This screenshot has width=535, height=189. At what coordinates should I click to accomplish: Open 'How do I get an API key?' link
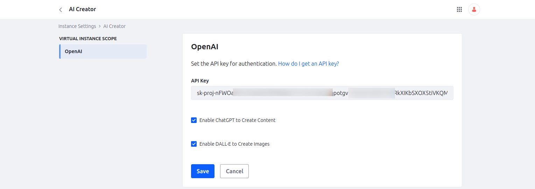(308, 64)
